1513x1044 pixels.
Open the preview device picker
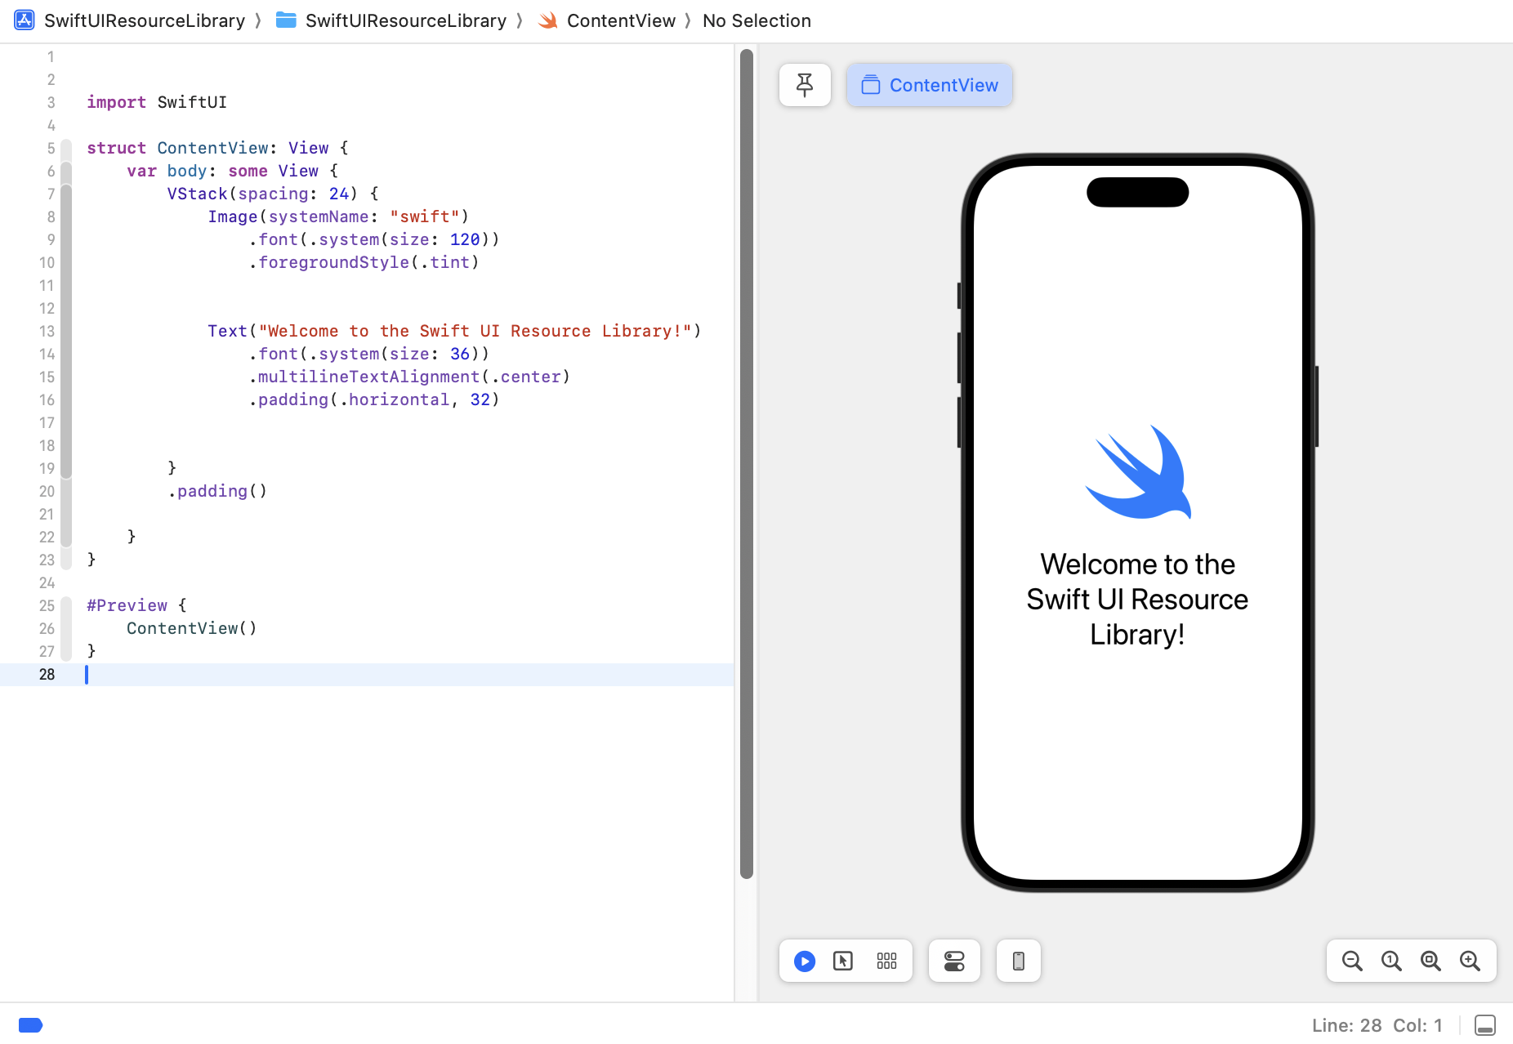click(x=1019, y=961)
